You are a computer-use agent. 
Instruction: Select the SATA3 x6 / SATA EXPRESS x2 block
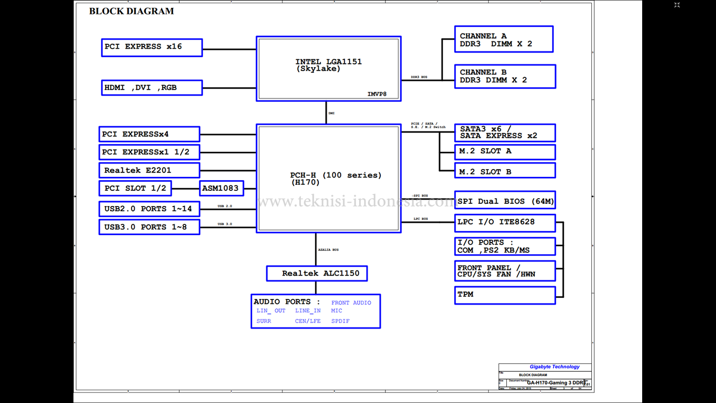[505, 133]
